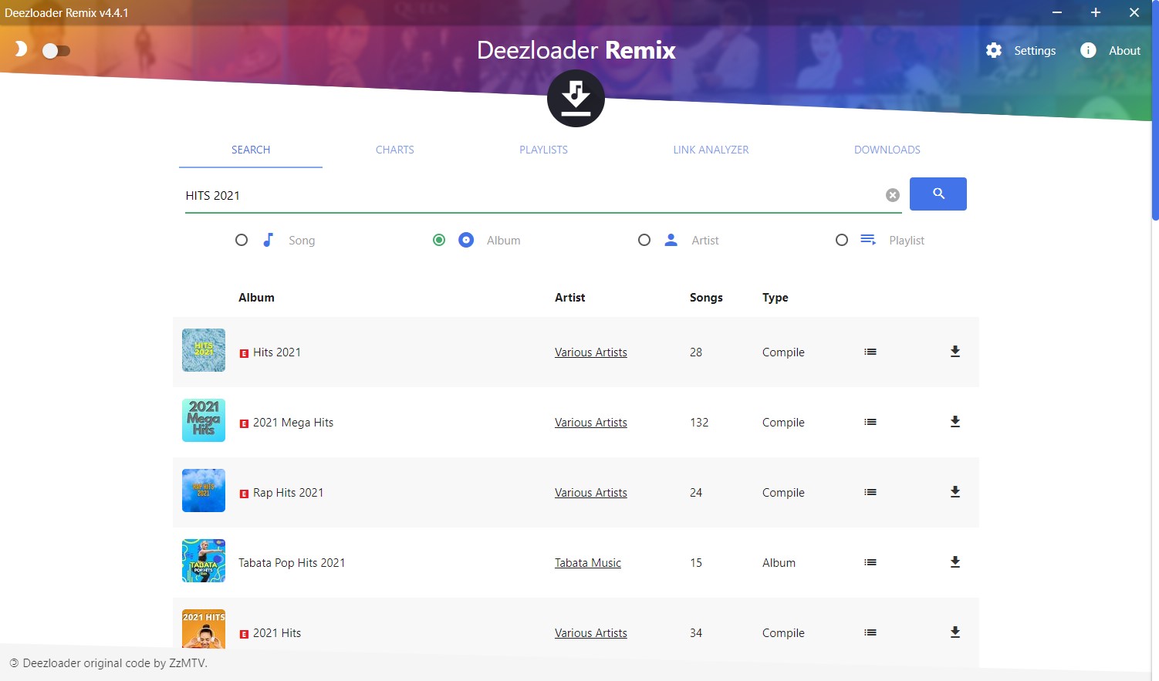
Task: Click the 2021 Mega Hits title
Action: (293, 423)
